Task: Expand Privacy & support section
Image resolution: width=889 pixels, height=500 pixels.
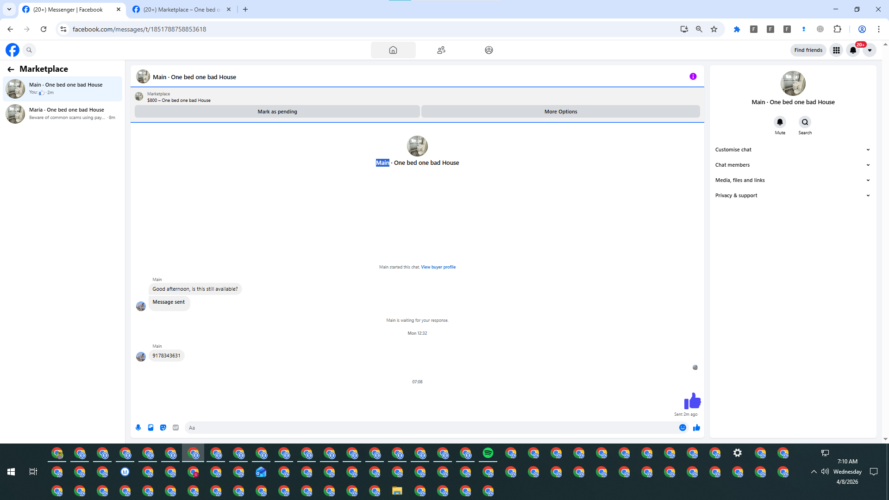Action: 792,195
